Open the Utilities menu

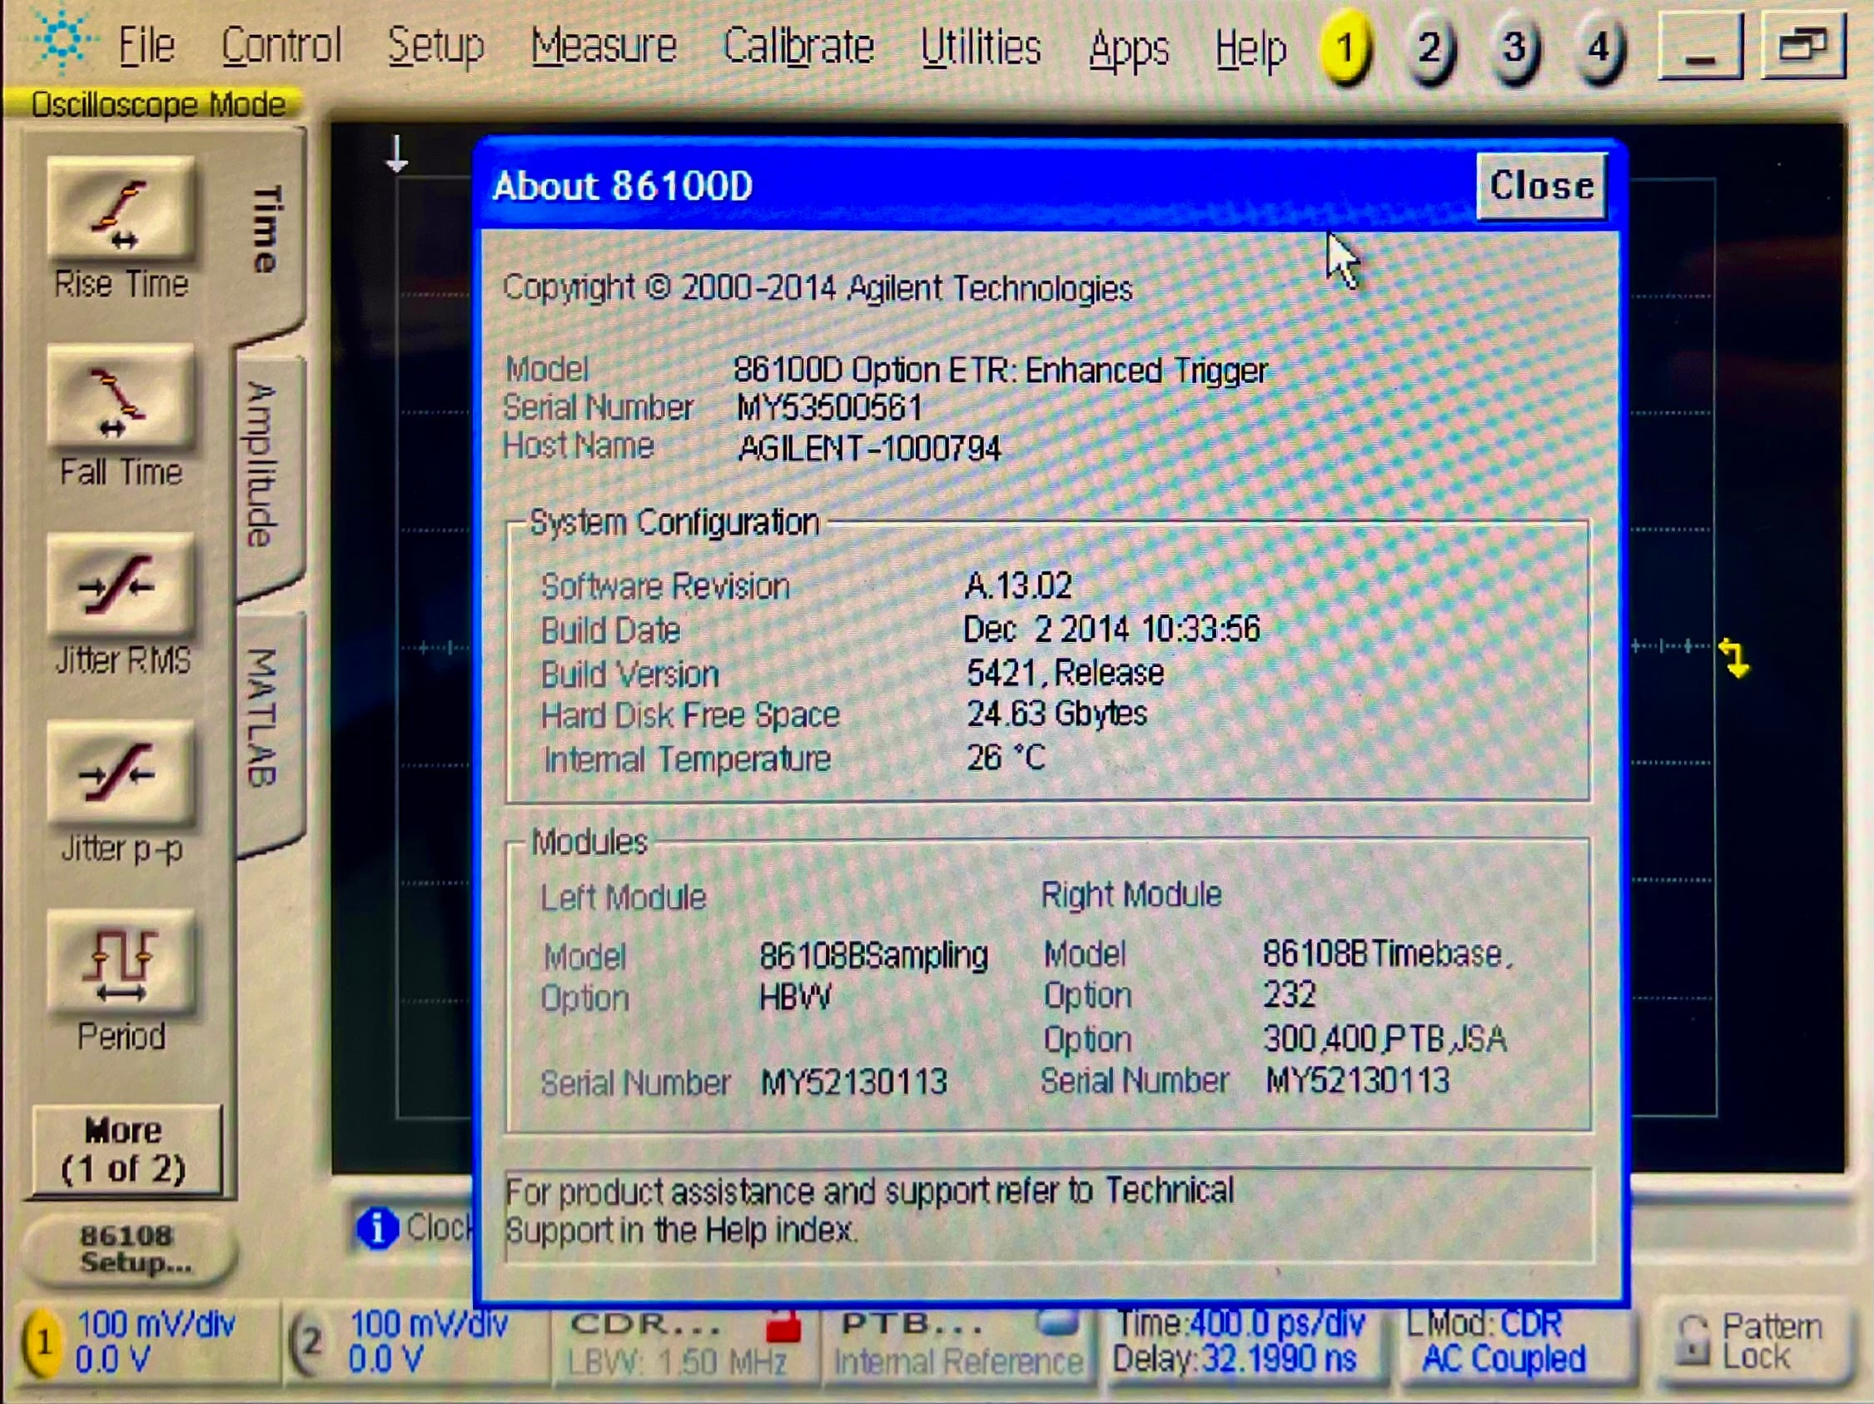(980, 47)
